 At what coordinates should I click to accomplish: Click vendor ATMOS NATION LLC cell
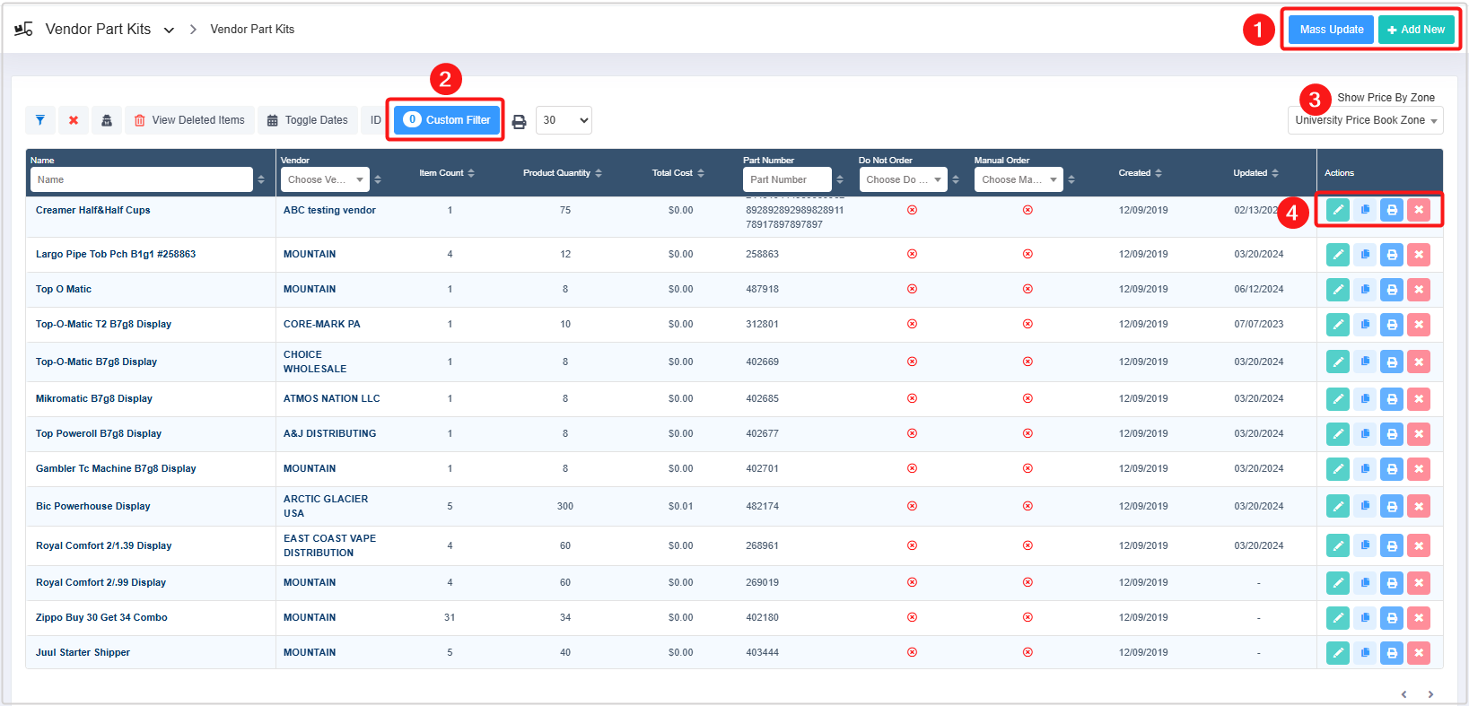[332, 398]
